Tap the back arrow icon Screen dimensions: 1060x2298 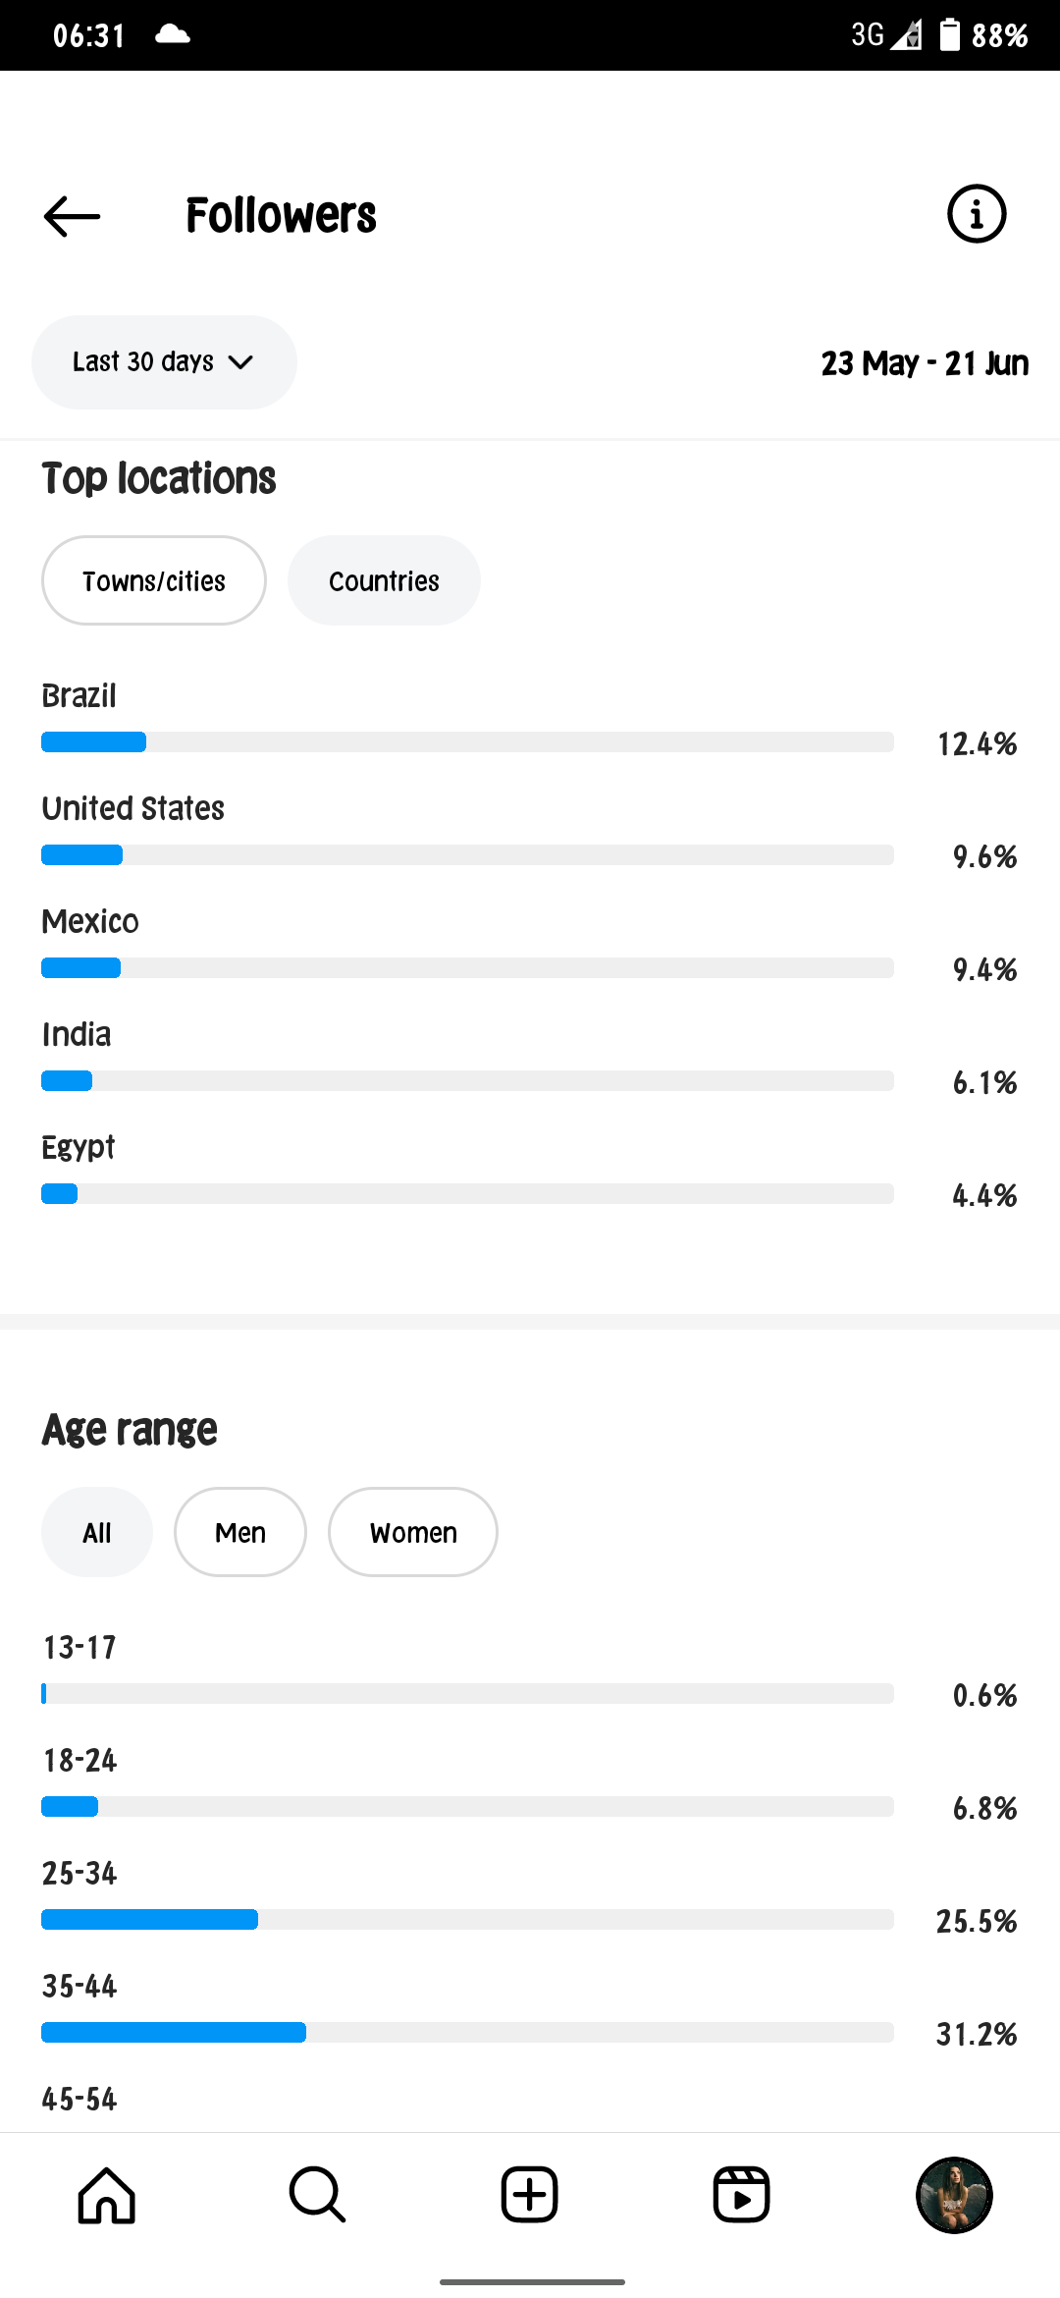tap(72, 216)
